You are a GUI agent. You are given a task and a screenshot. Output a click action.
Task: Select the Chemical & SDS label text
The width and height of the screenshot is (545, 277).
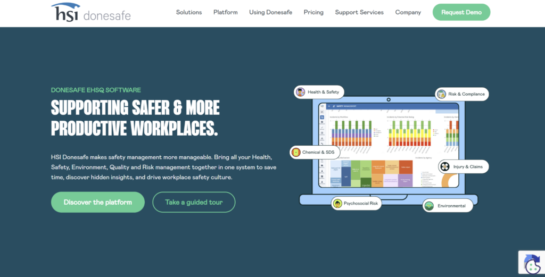pyautogui.click(x=318, y=152)
